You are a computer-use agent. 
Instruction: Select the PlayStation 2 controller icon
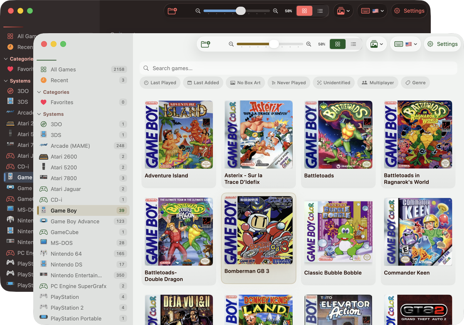44,307
